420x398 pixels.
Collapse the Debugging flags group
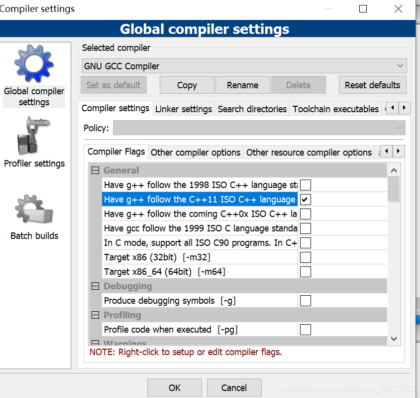(x=95, y=286)
